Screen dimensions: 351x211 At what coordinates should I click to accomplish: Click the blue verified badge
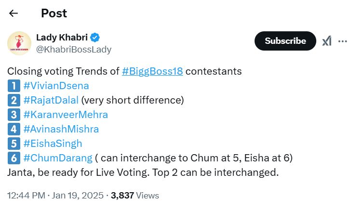(x=95, y=38)
